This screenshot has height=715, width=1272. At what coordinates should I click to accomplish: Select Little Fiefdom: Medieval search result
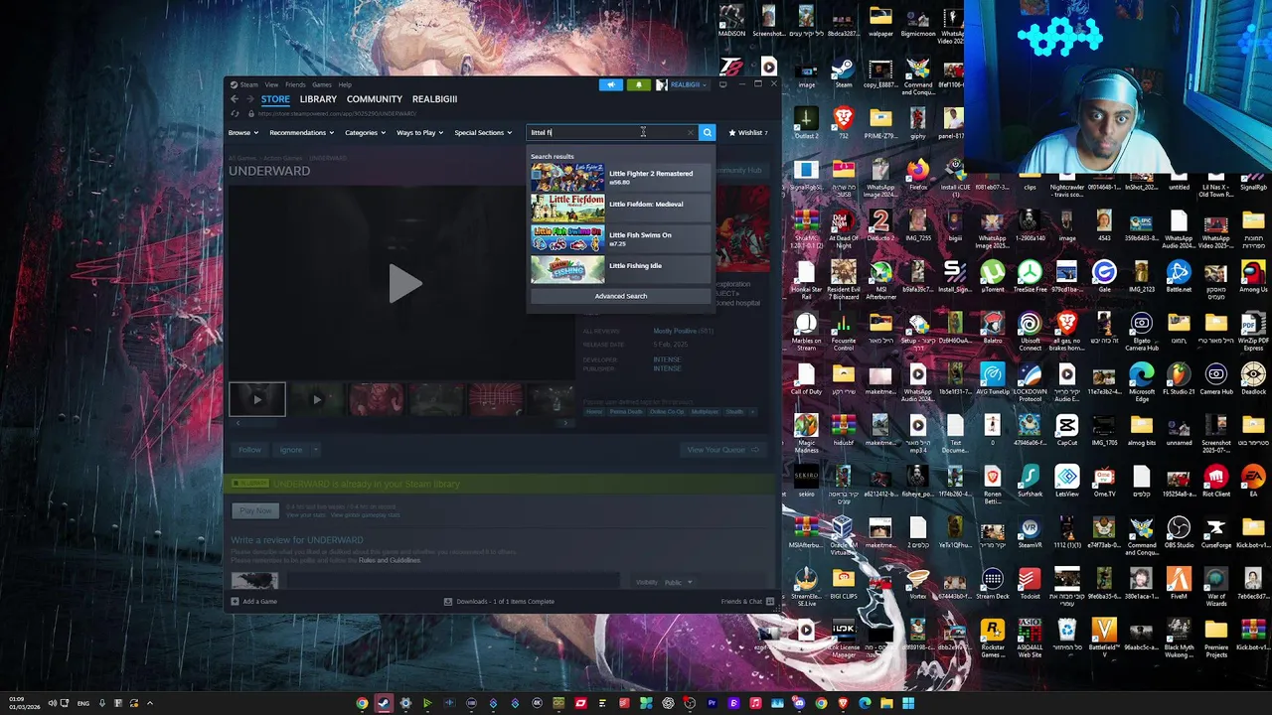click(x=621, y=208)
